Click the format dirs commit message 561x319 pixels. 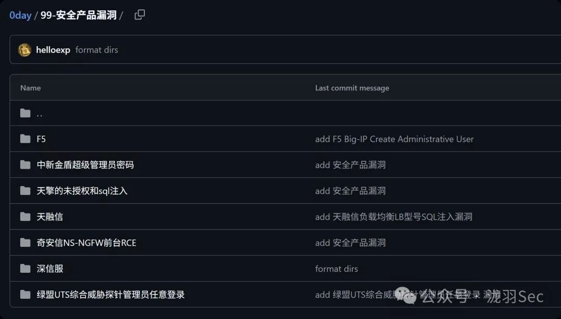coord(97,49)
